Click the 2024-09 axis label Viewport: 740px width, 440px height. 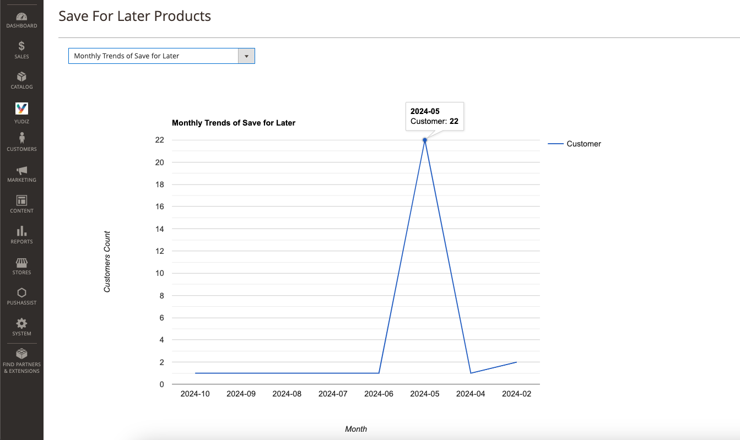[x=241, y=394]
